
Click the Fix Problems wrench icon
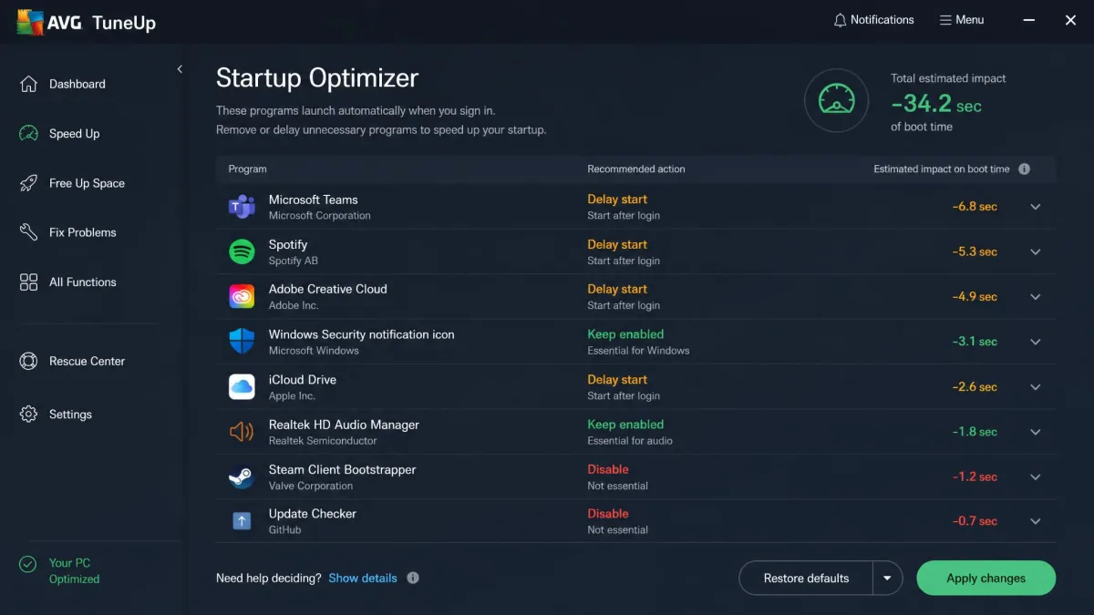click(28, 232)
